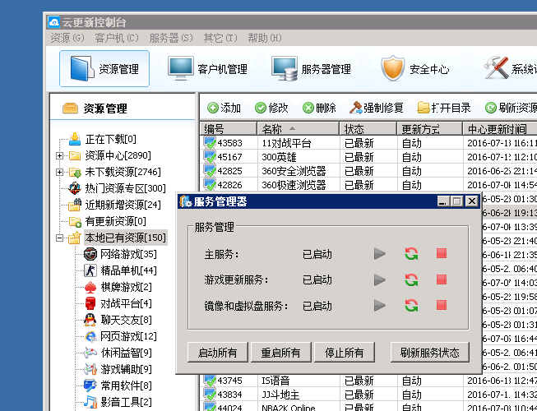
Task: Open the 帮助(H) menu
Action: point(265,38)
